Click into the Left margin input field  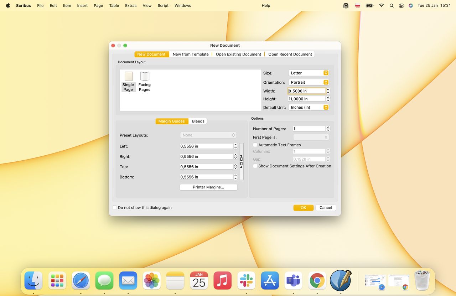[206, 146]
